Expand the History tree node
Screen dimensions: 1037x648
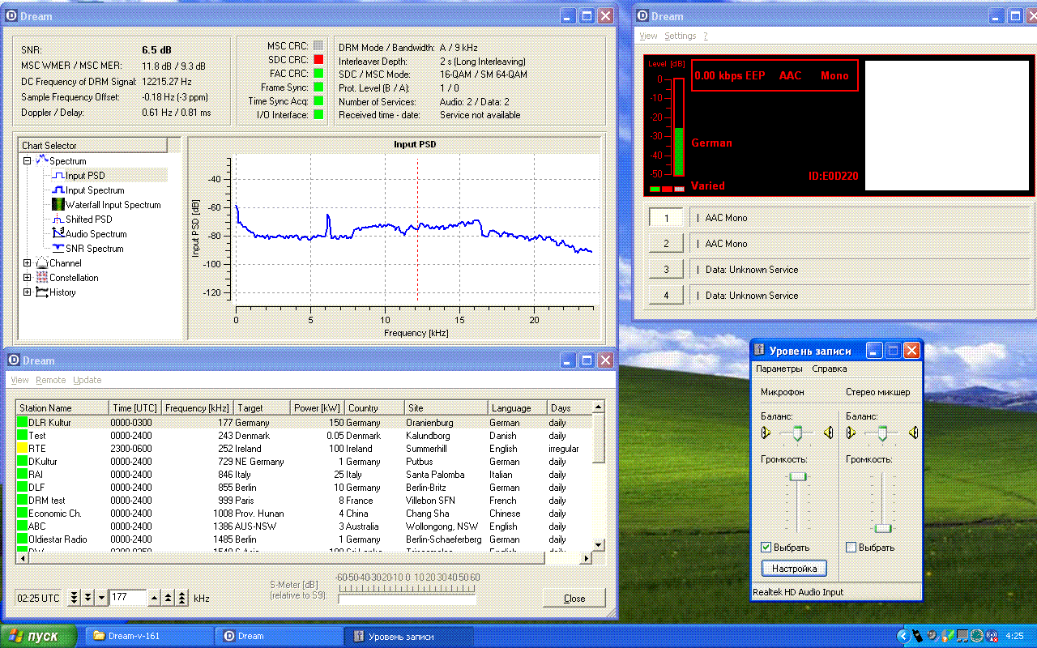pyautogui.click(x=27, y=292)
